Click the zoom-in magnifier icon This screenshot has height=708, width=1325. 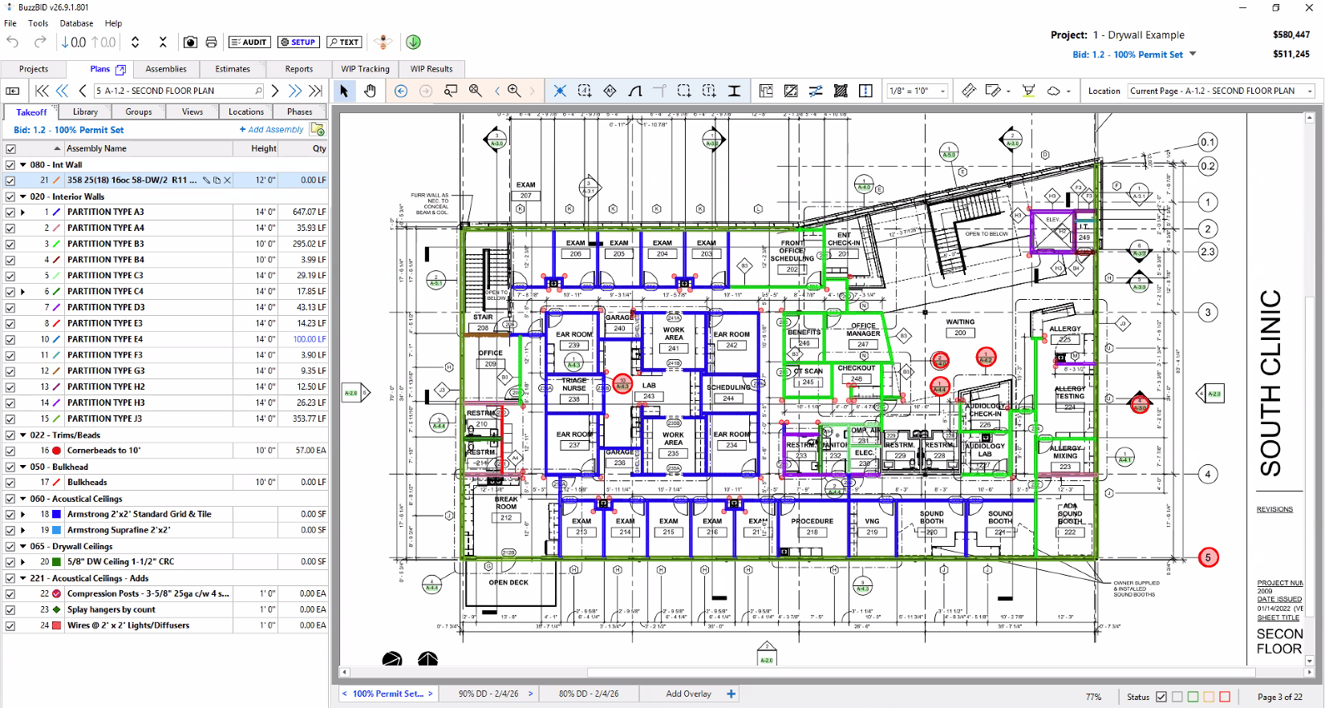[514, 91]
